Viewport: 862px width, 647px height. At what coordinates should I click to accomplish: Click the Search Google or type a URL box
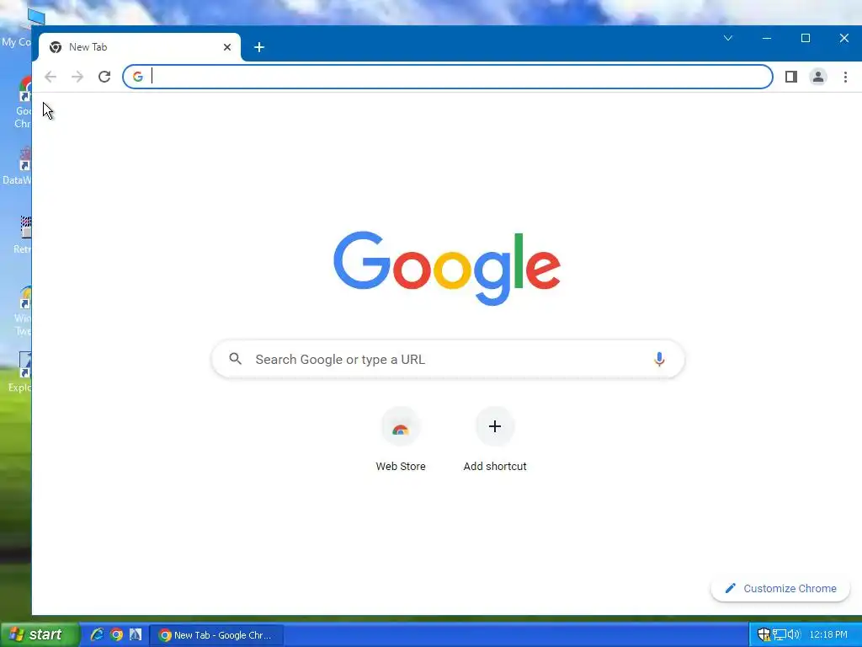click(x=448, y=359)
